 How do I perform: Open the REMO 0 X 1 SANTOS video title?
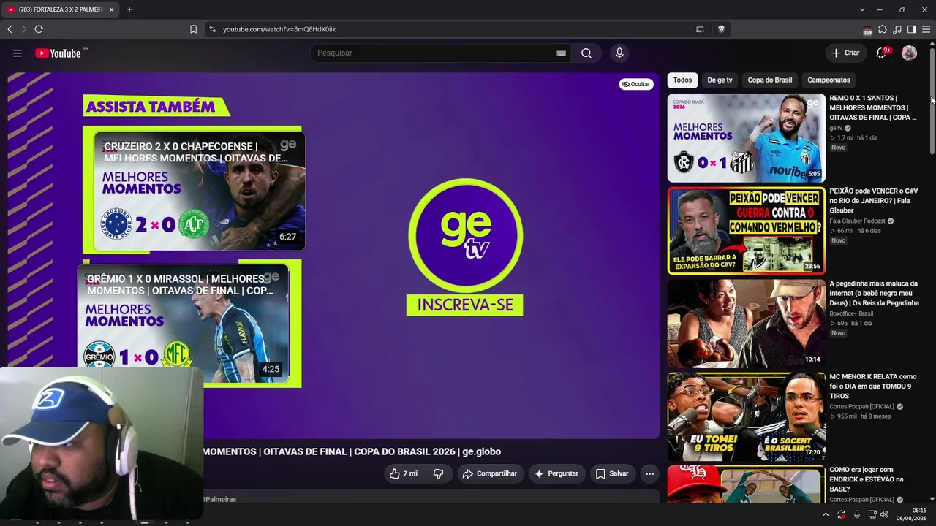[x=873, y=107]
